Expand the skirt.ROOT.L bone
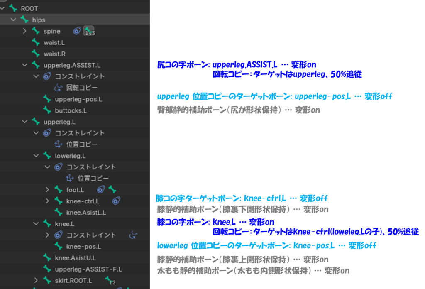This screenshot has width=425, height=289. coord(36,280)
